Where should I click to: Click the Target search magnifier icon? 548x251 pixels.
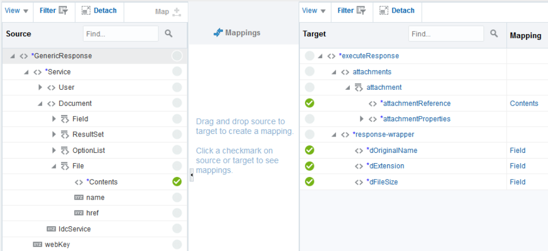pyautogui.click(x=494, y=34)
